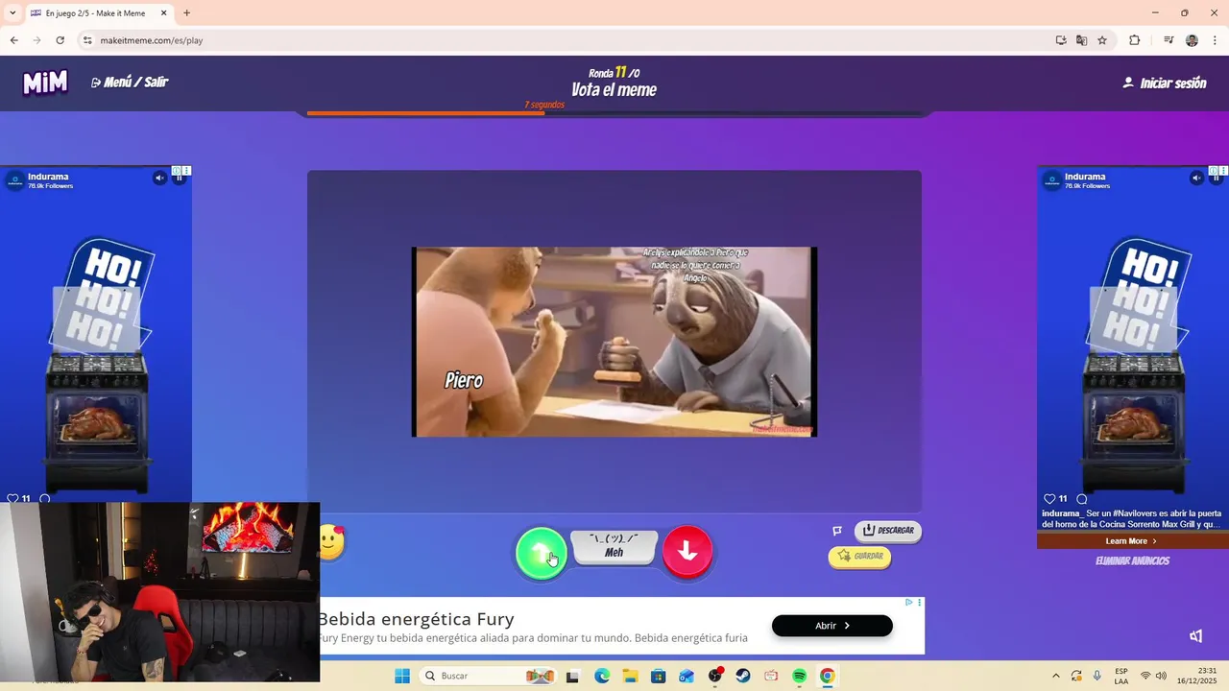The image size is (1229, 691).
Task: Open the ESP LAA language switcher
Action: [1121, 676]
